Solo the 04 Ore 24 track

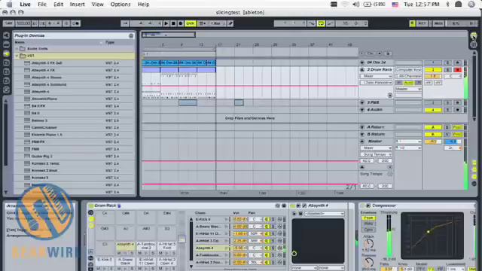pos(447,62)
